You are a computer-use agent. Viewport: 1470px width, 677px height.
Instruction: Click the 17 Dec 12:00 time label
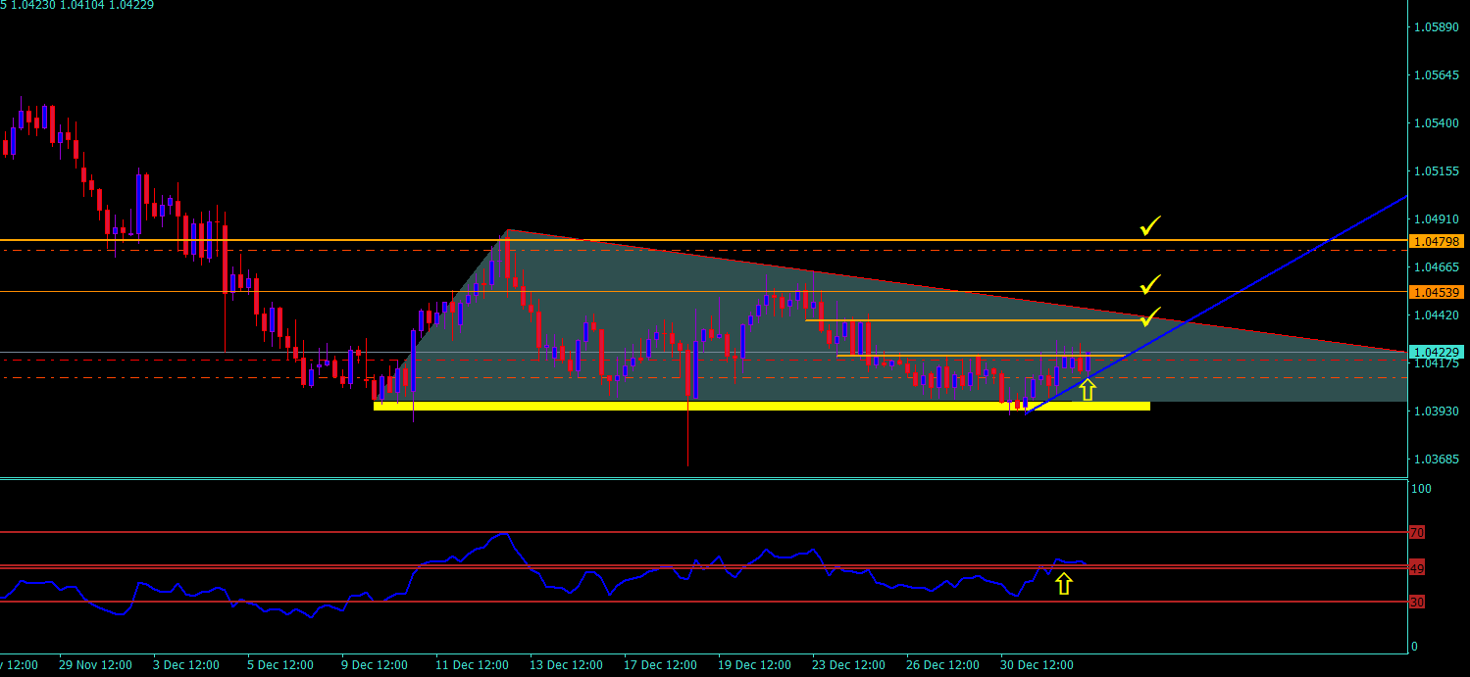click(660, 665)
